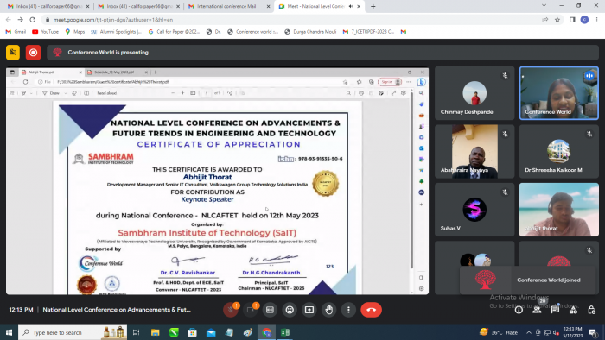This screenshot has width=605, height=340.
Task: Select the first Inbox (41) tab
Action: click(x=48, y=6)
